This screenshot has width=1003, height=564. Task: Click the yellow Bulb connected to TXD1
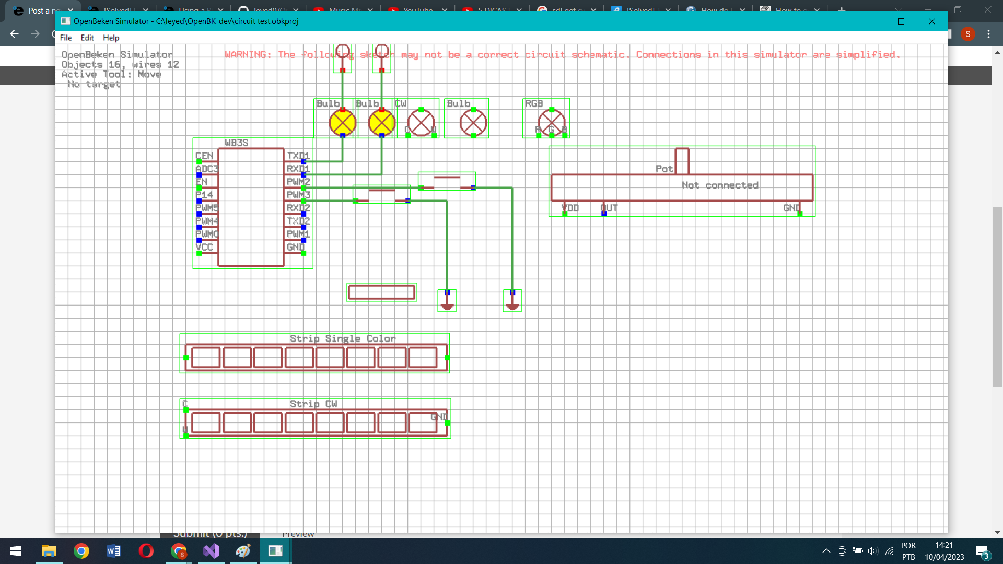coord(342,122)
